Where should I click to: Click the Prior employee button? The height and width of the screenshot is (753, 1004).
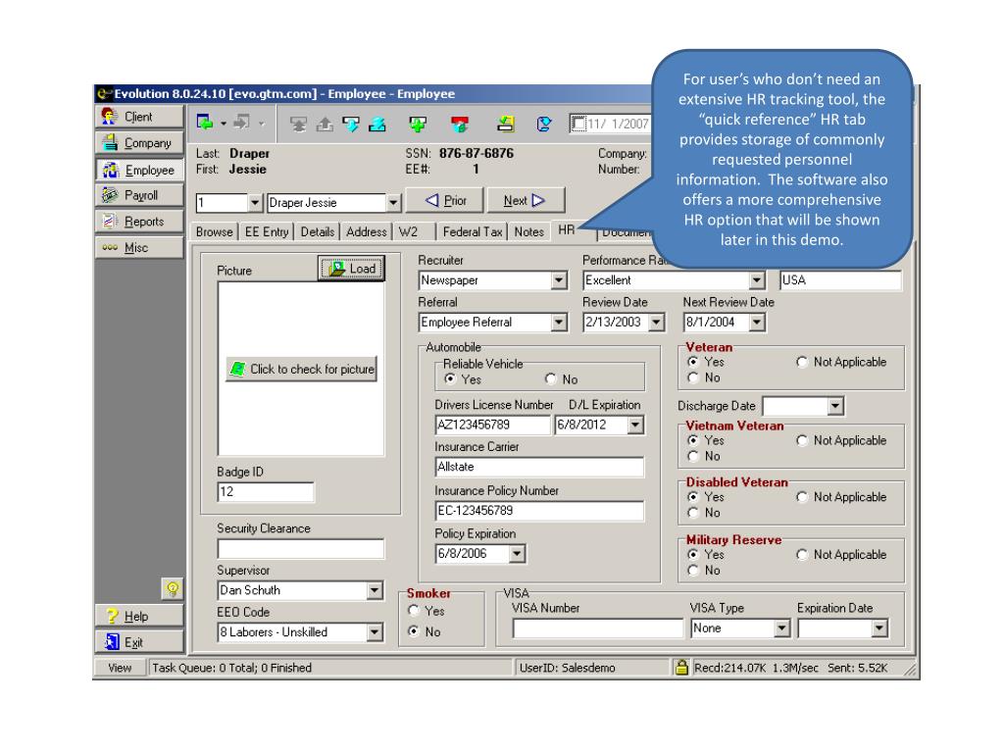point(445,200)
